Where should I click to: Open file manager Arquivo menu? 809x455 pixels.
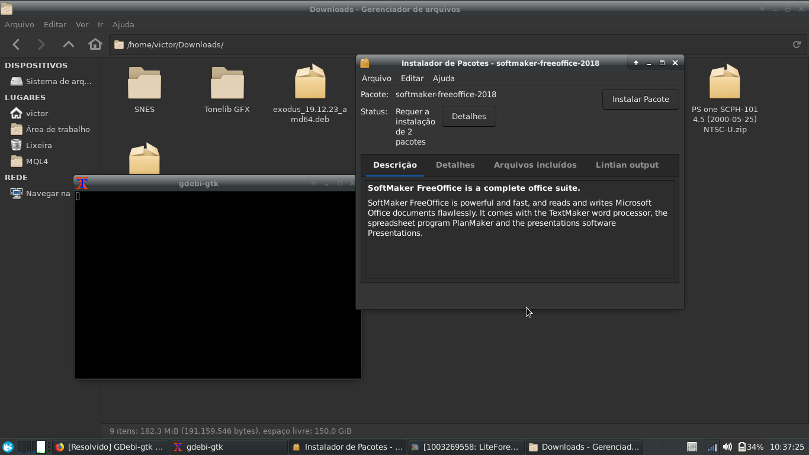coord(20,24)
